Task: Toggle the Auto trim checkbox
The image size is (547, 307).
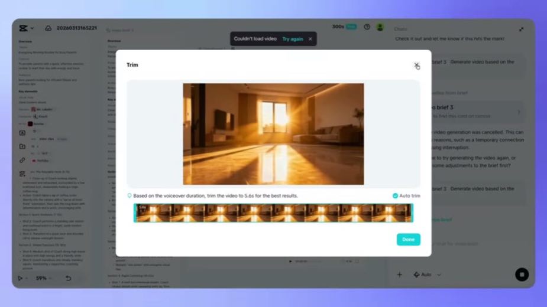Action: coord(395,196)
